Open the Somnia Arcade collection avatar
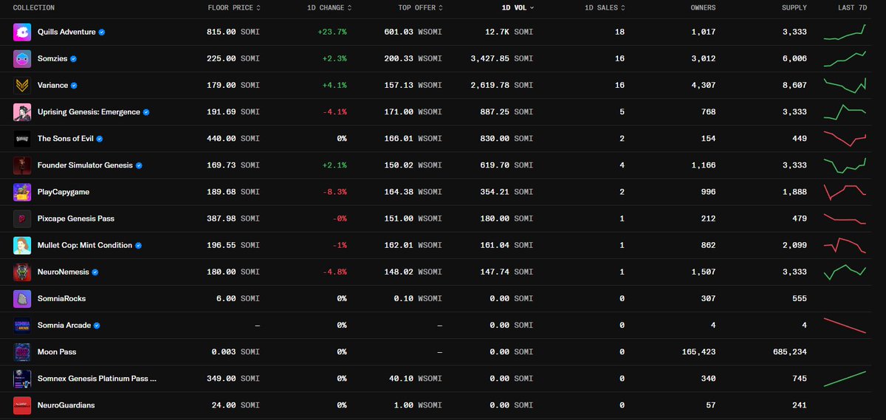Image resolution: width=886 pixels, height=420 pixels. pyautogui.click(x=22, y=325)
